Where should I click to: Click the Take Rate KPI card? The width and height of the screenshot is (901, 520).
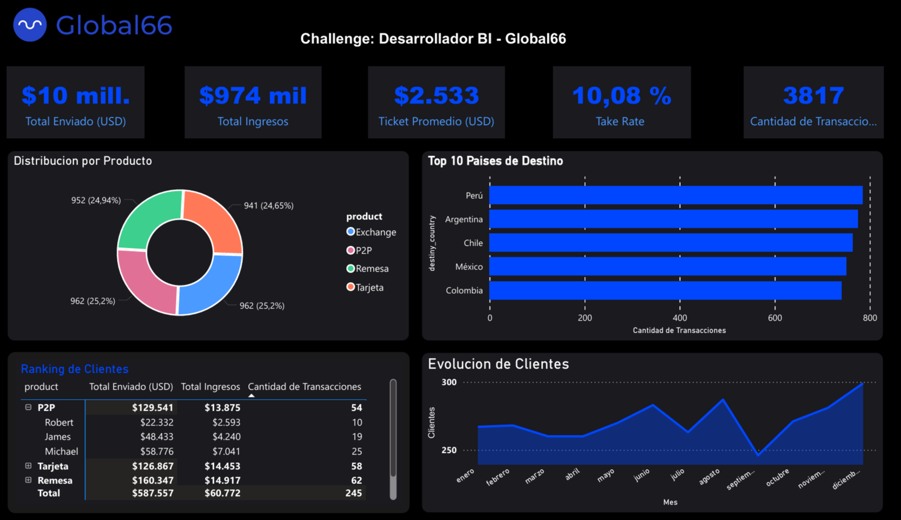coord(621,102)
